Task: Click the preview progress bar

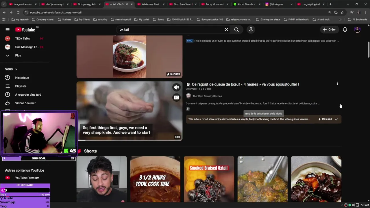Action: tap(129, 140)
